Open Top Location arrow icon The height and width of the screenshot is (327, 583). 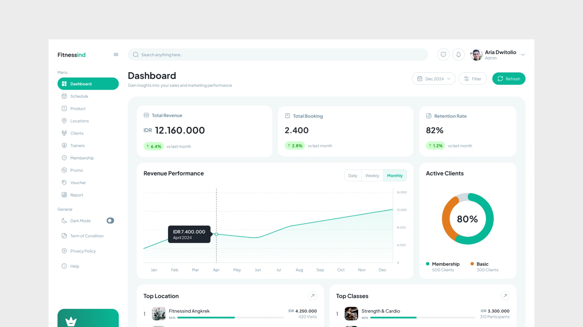pyautogui.click(x=312, y=296)
